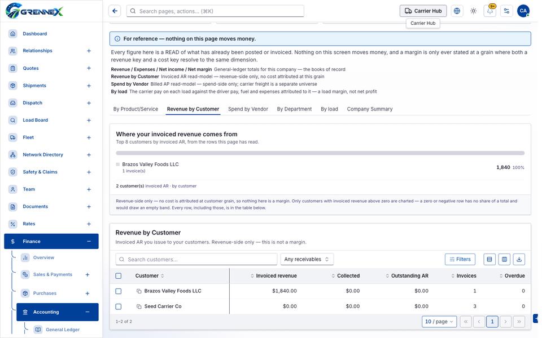The width and height of the screenshot is (542, 338).
Task: Switch to the By Product/Service tab
Action: click(135, 109)
